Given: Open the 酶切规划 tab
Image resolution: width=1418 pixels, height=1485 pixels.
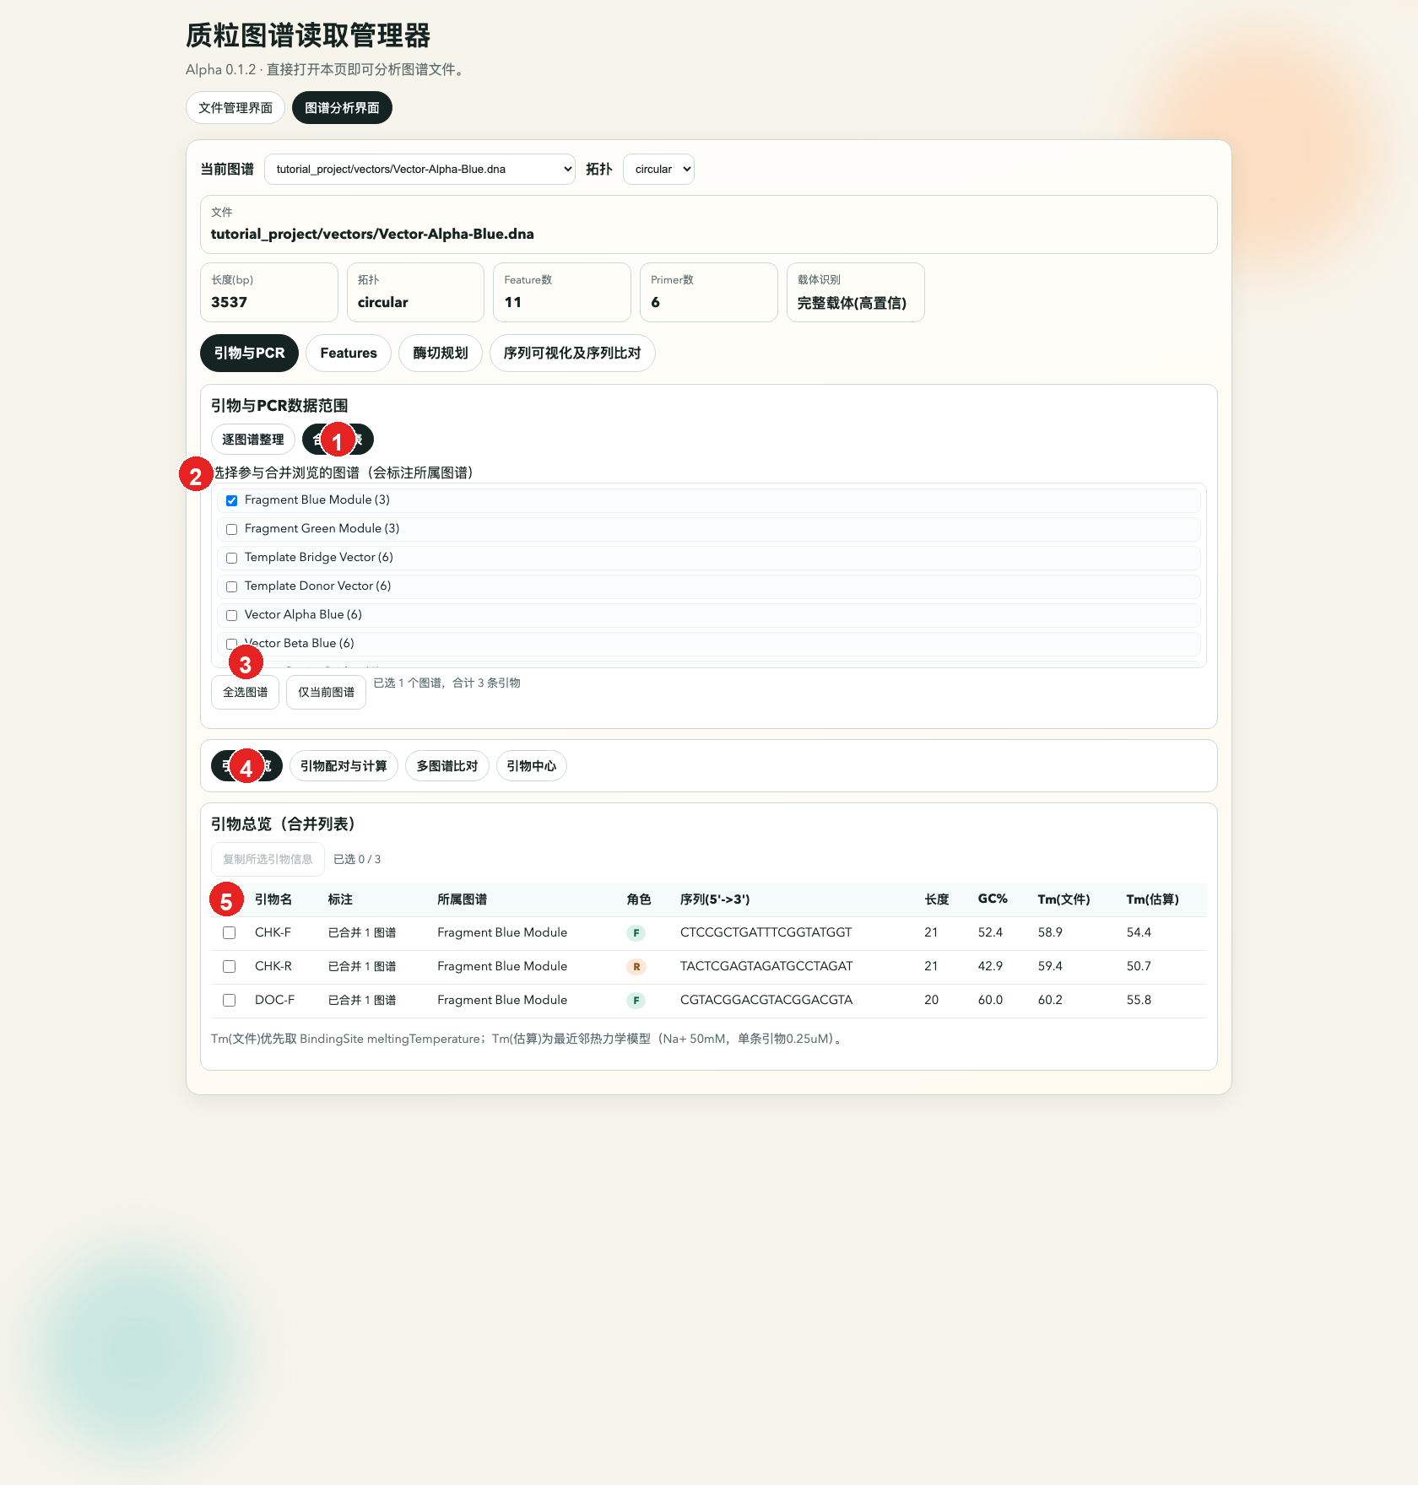Looking at the screenshot, I should (x=440, y=354).
